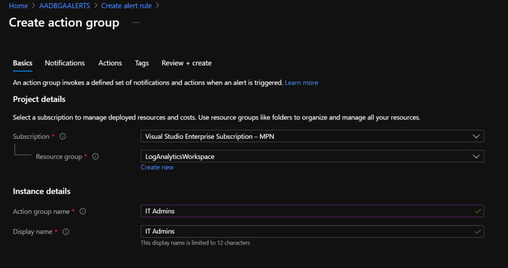
Task: Click the info icon beside Display name
Action: [x=66, y=232]
